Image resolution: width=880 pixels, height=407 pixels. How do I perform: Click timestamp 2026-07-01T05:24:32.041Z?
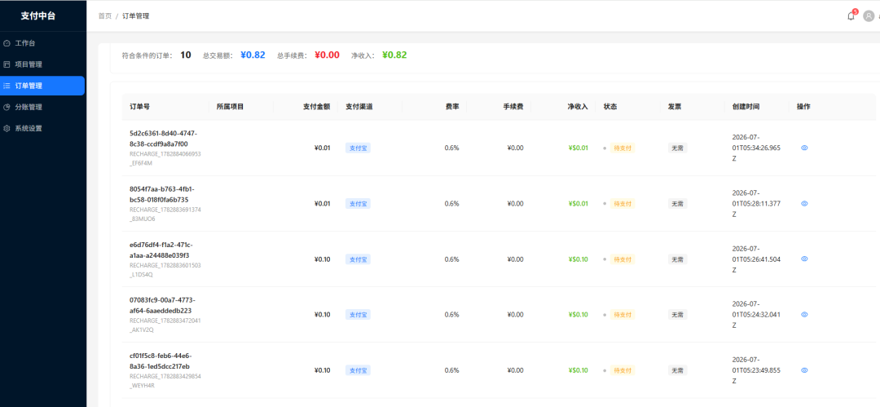pyautogui.click(x=756, y=315)
